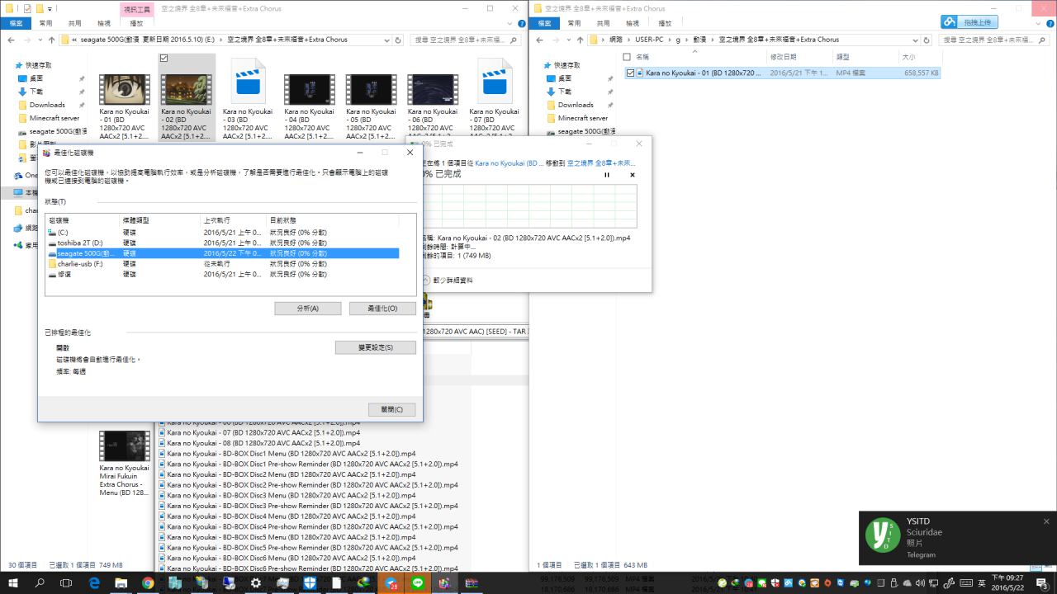Image resolution: width=1057 pixels, height=594 pixels.
Task: Refresh the left Explorer folder view
Action: (398, 40)
